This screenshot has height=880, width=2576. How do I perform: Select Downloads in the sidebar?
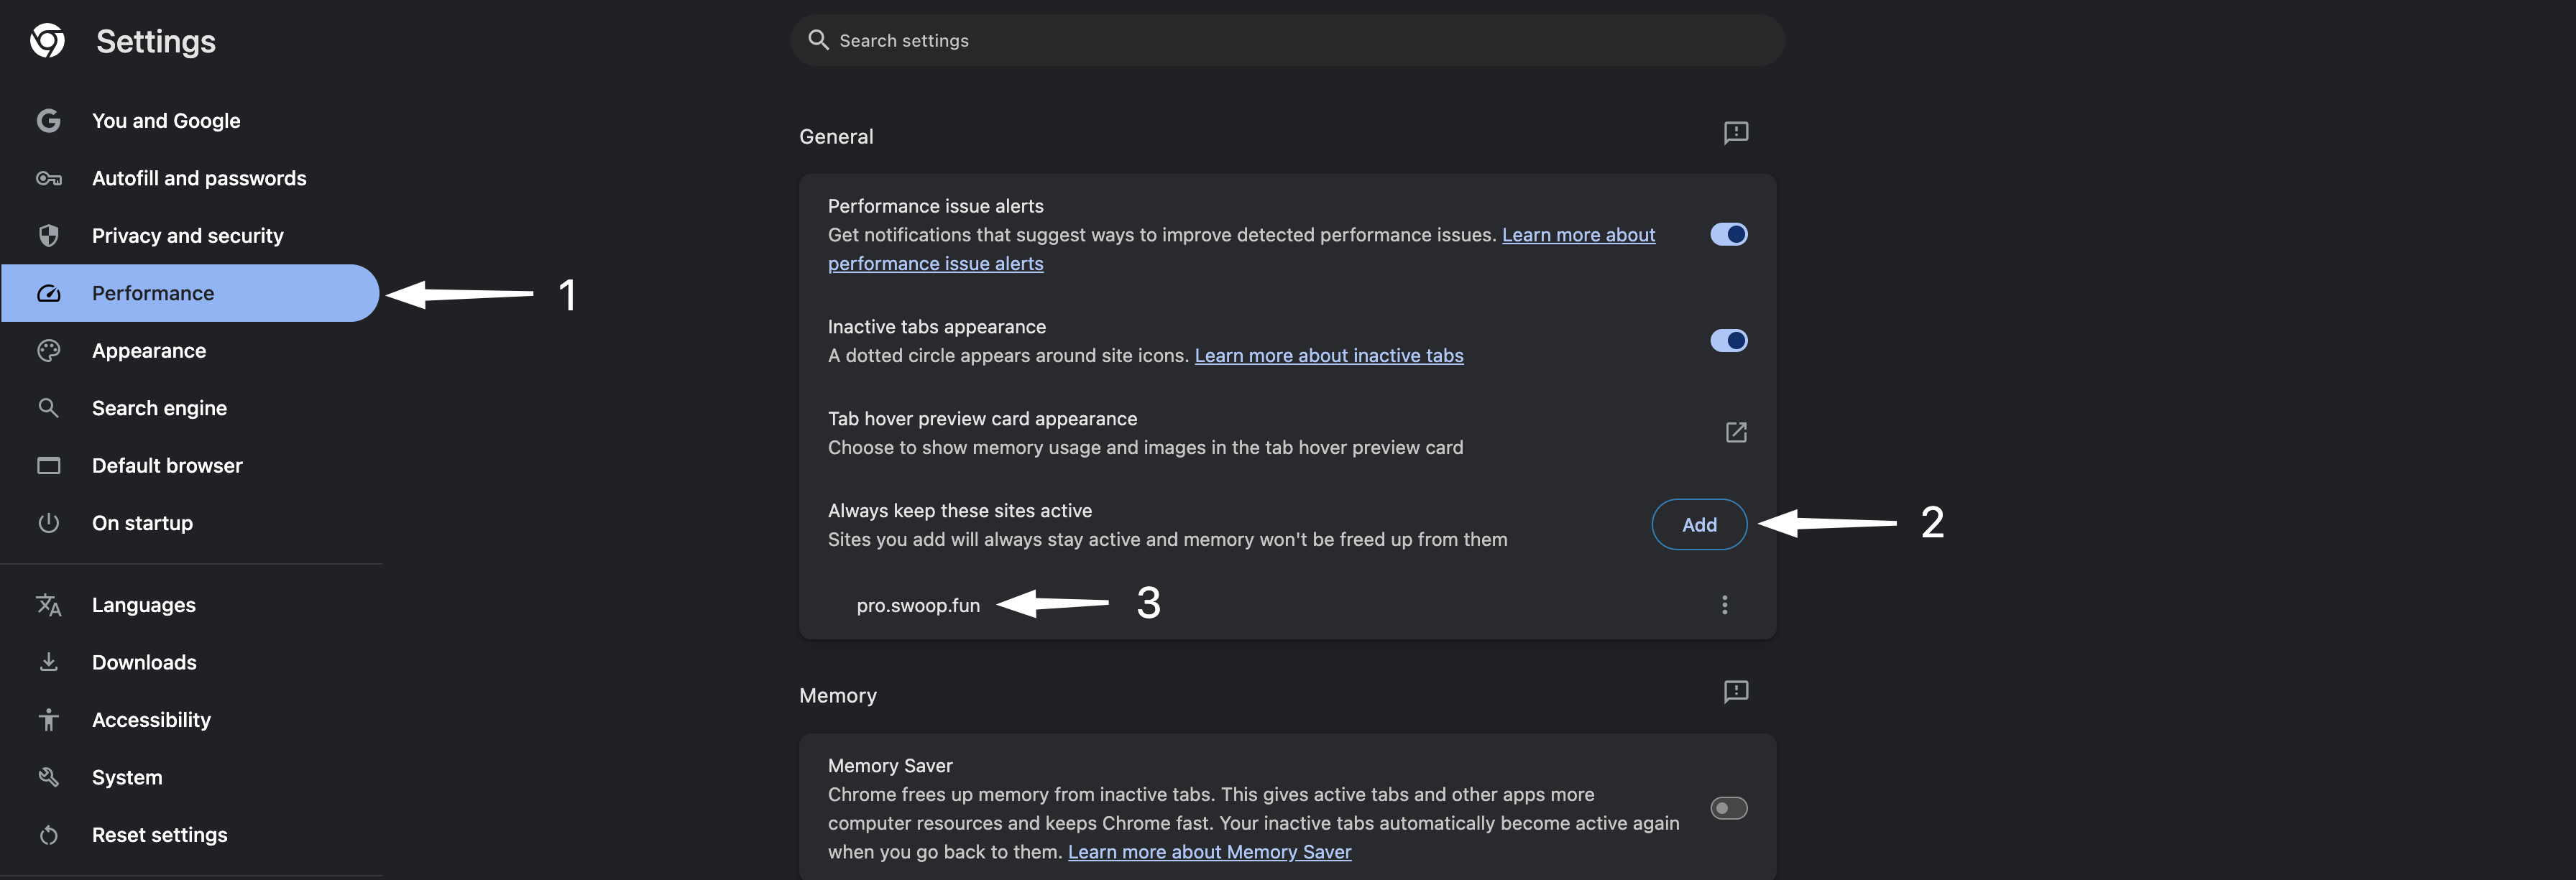(x=144, y=662)
